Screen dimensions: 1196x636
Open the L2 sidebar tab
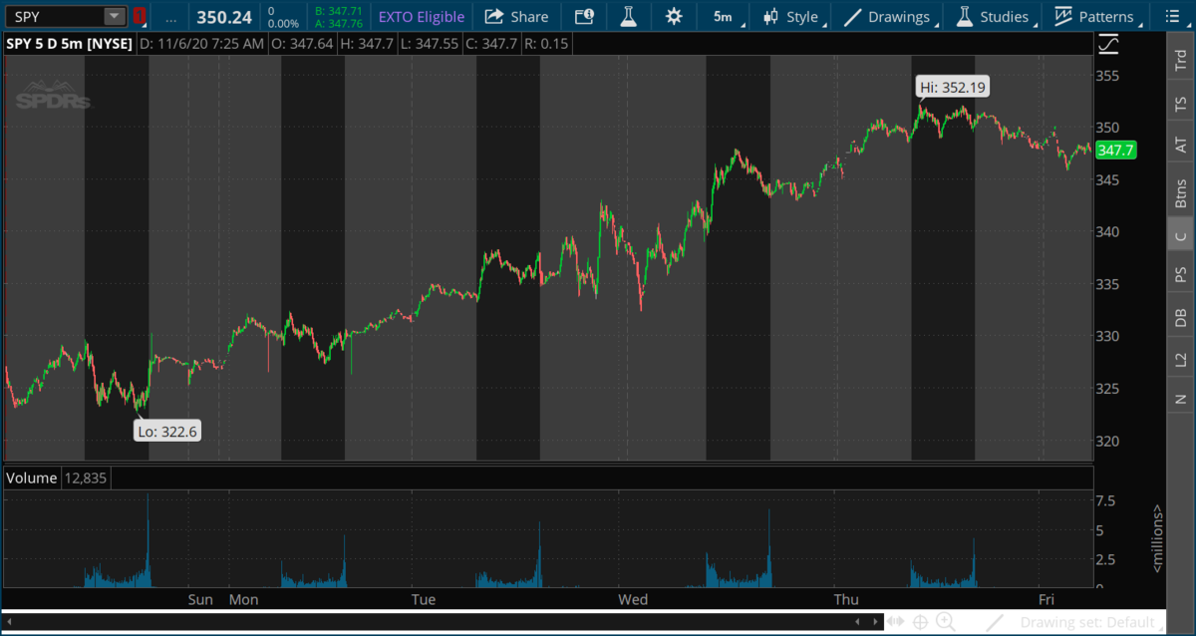(1181, 359)
